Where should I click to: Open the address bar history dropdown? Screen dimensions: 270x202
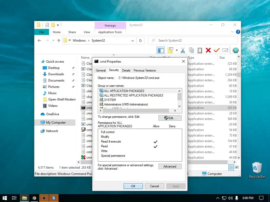(133, 41)
